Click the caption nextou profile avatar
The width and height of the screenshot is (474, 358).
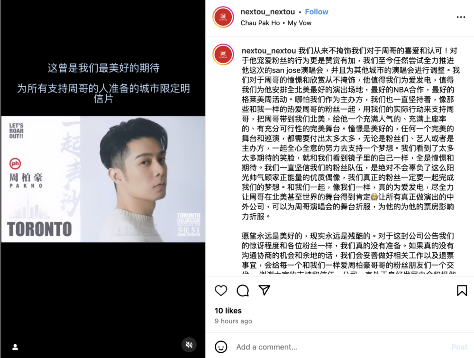[223, 55]
